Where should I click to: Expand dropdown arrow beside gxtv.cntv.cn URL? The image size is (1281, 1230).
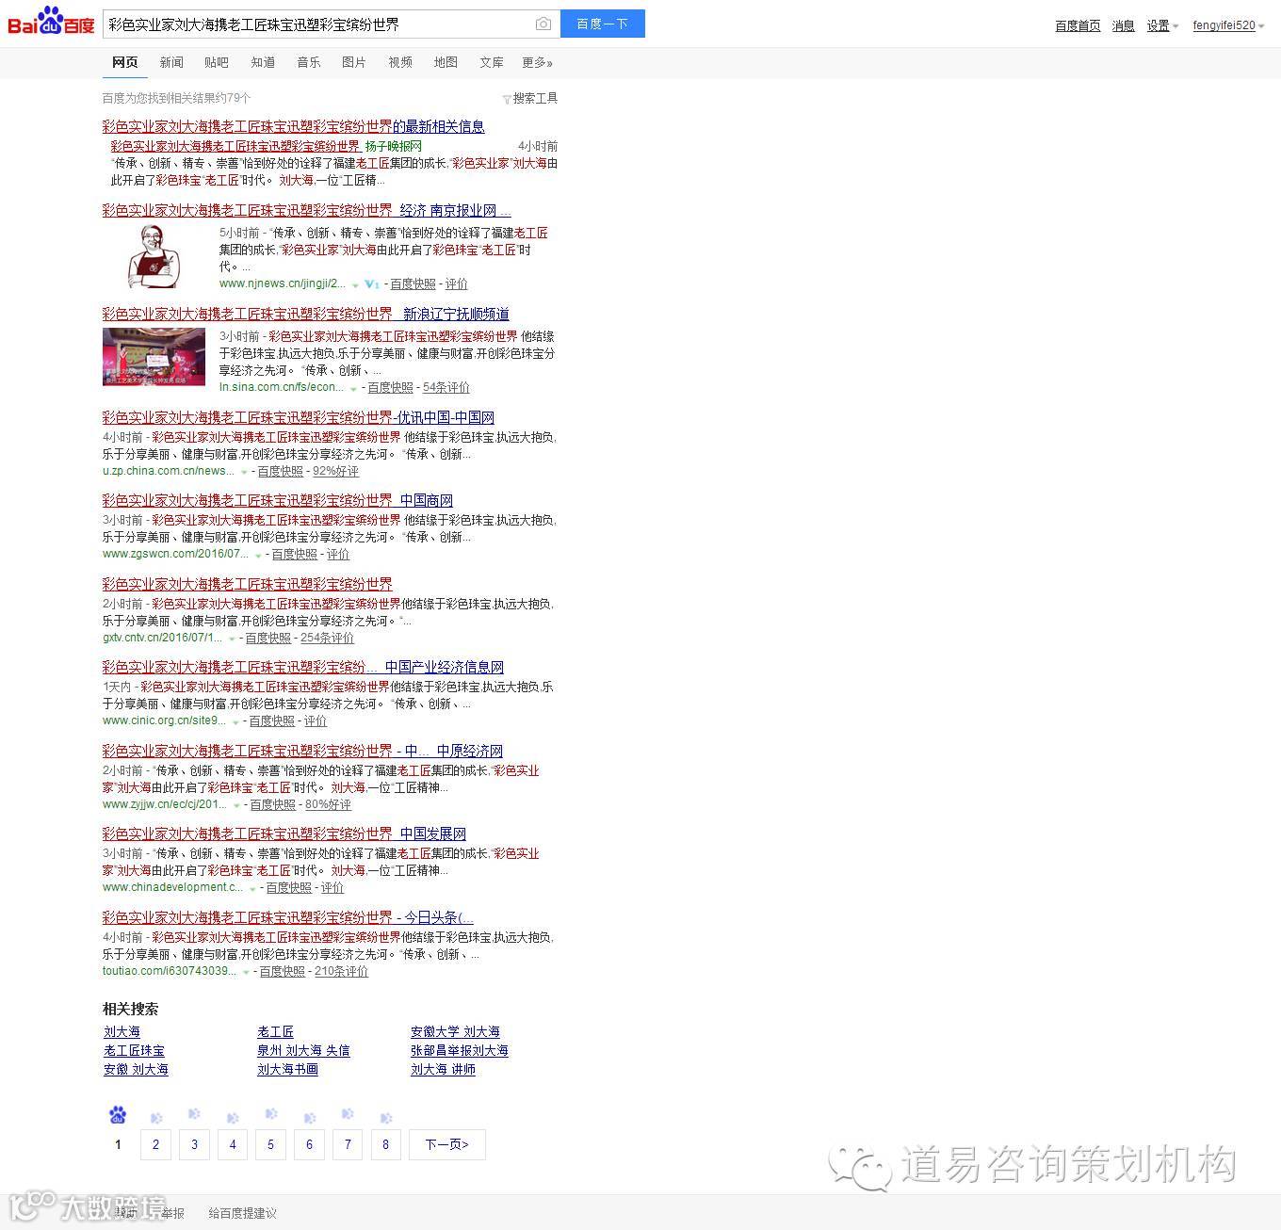pos(232,639)
